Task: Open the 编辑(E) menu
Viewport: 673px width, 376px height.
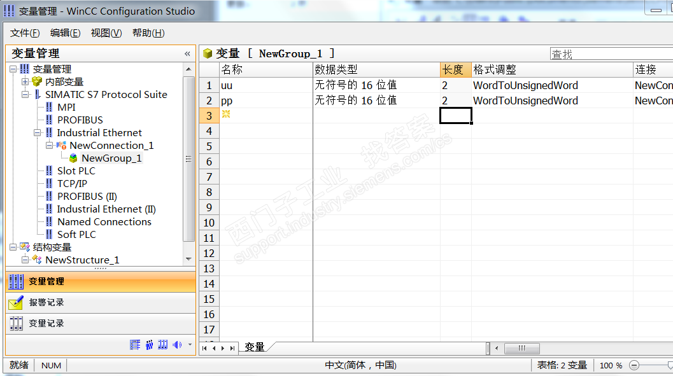Action: [65, 33]
